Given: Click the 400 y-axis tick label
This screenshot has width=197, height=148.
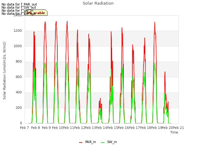Looking at the screenshot, I should click(19, 92).
